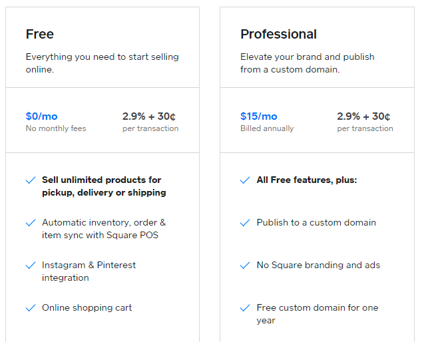Click Professional plan's 2.9% + 30¢ transaction fee
The image size is (422, 342).
click(x=363, y=116)
